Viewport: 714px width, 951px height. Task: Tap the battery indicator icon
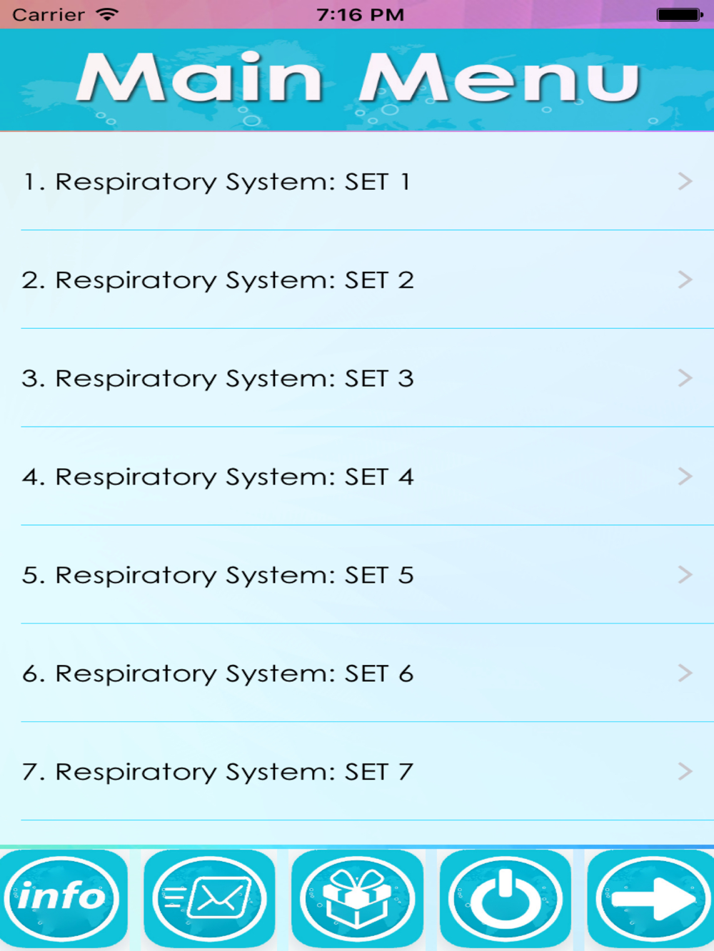[x=679, y=14]
